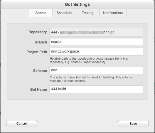The image size is (155, 133).
Task: Click the Bot Name label
Action: coord(38,90)
